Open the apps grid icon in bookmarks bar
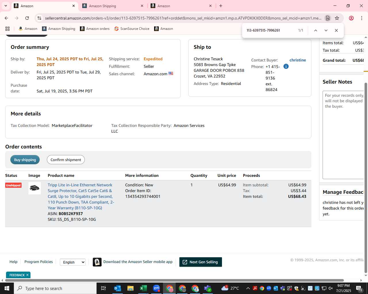Image resolution: width=368 pixels, height=294 pixels. point(7,29)
